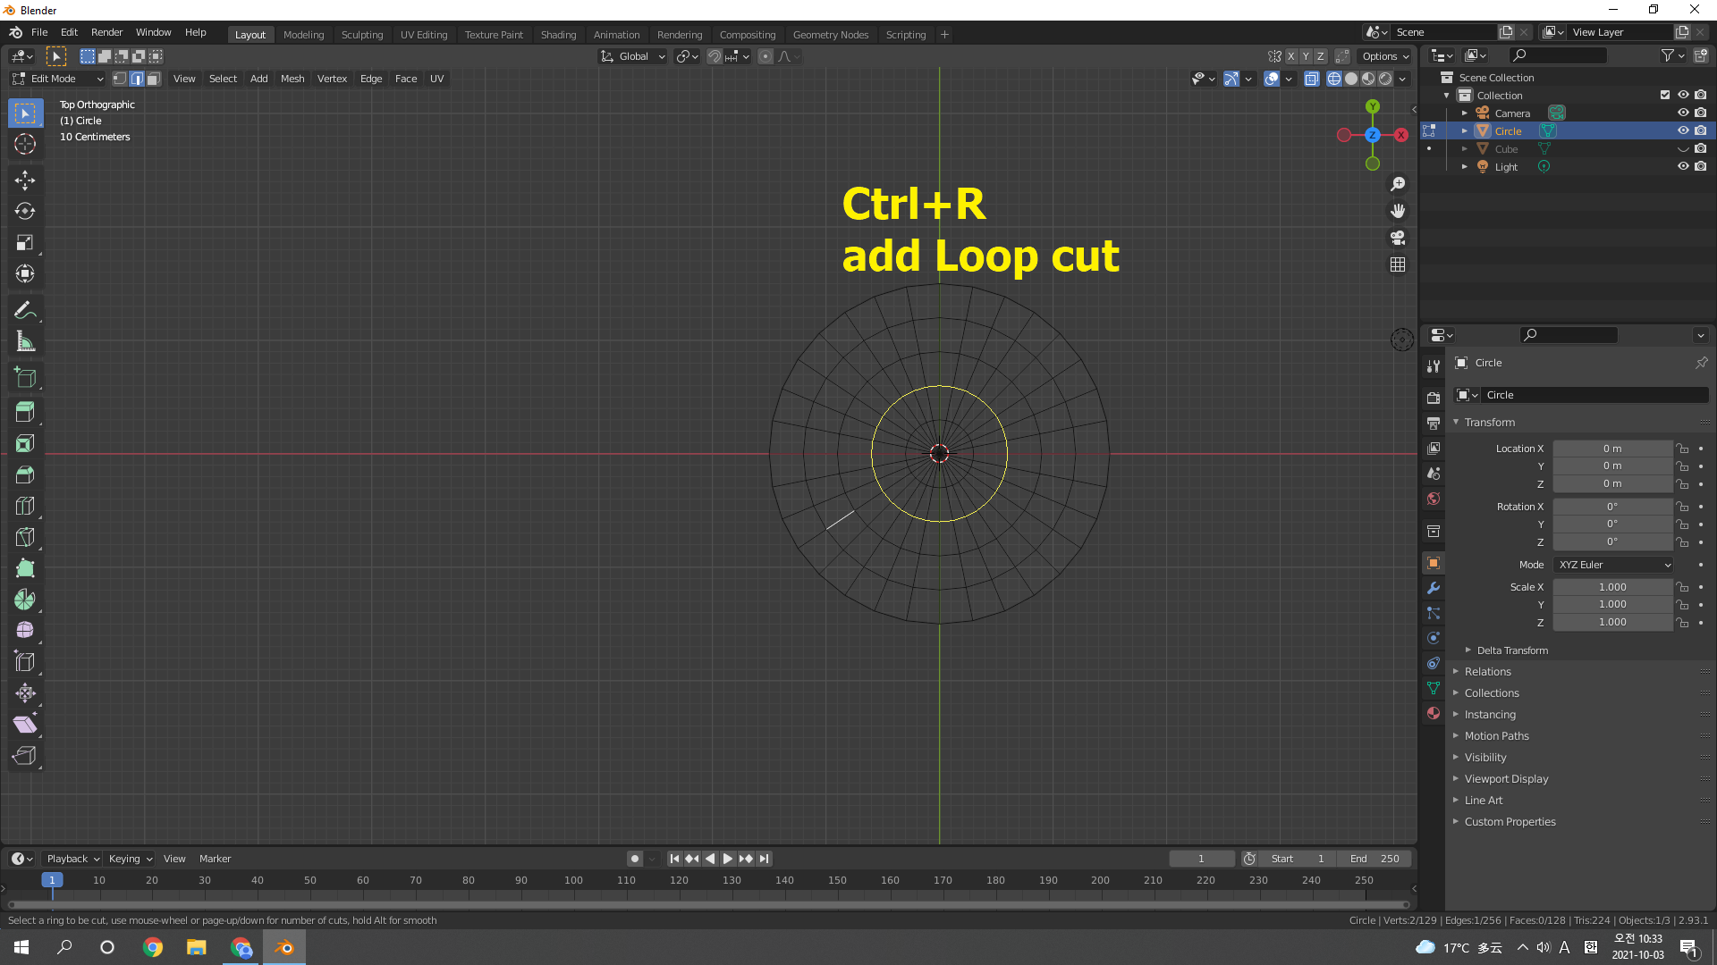The width and height of the screenshot is (1717, 965).
Task: Activate the Loop Cut tool
Action: [25, 506]
